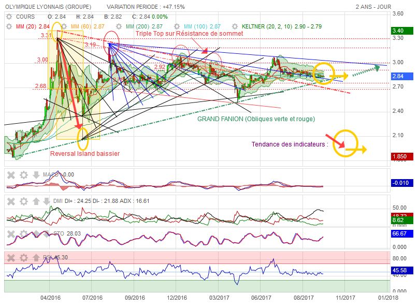418x308 pixels.
Task: Open the STO panel settings gear
Action: tap(24, 234)
